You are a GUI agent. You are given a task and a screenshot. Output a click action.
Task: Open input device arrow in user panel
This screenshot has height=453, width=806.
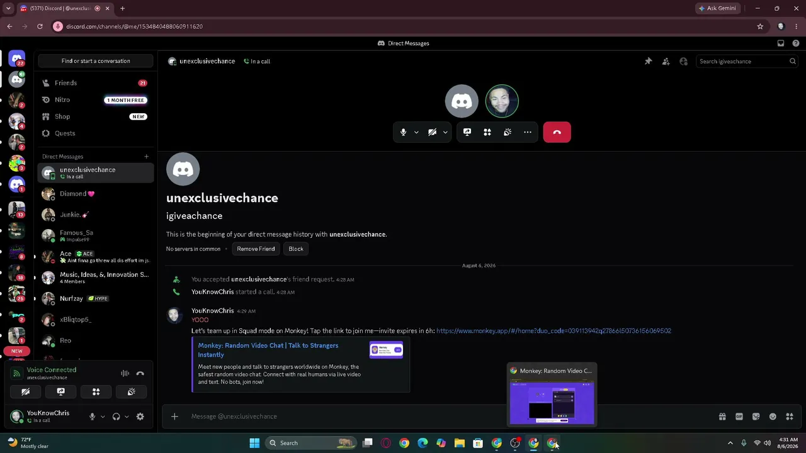coord(103,417)
